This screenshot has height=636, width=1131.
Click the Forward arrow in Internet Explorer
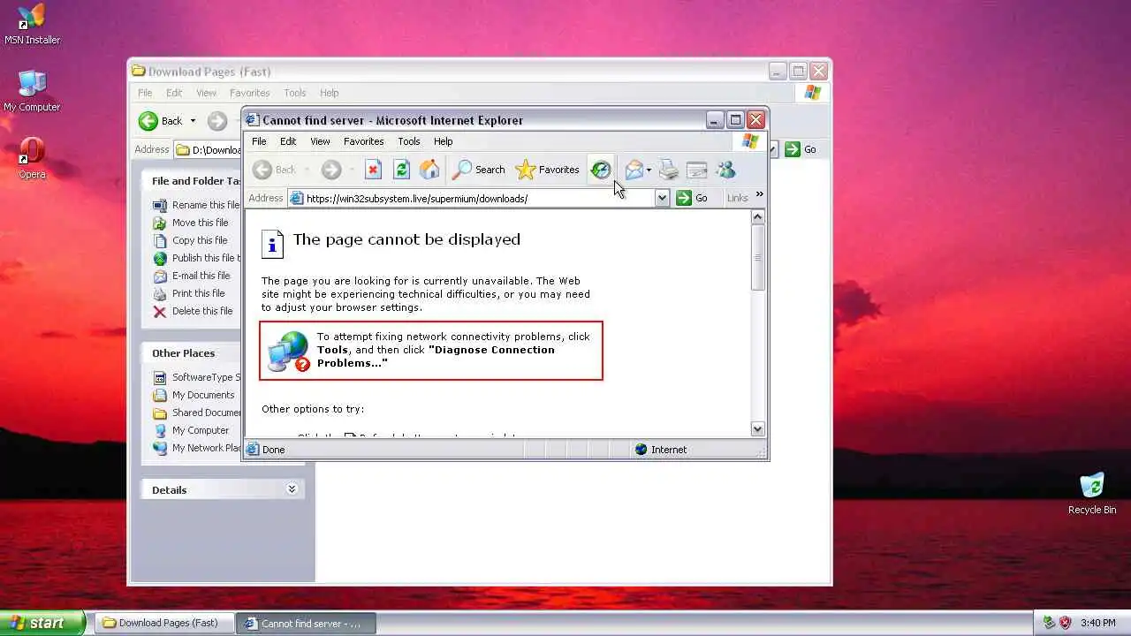pos(331,170)
